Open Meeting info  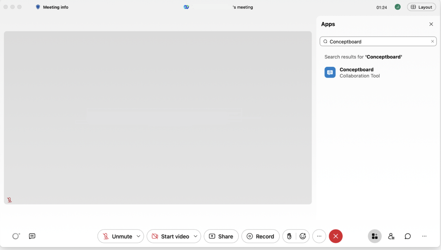[52, 7]
